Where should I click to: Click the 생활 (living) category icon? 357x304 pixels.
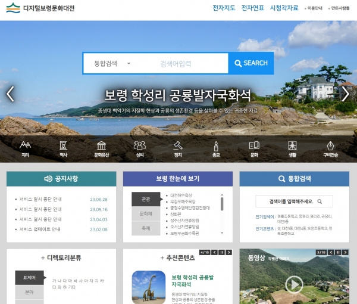292,148
